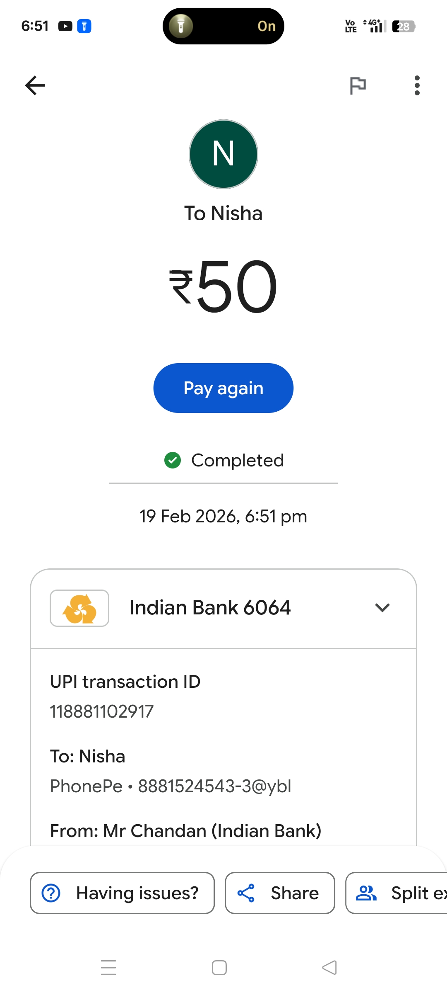
Task: Tap the question mark help icon
Action: [51, 893]
